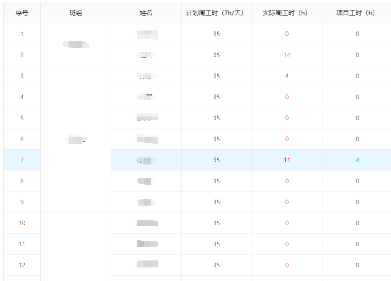Click the blurred name cell in row 5

(x=145, y=117)
